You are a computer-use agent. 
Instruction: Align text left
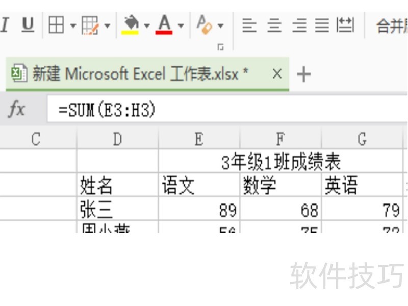[249, 25]
